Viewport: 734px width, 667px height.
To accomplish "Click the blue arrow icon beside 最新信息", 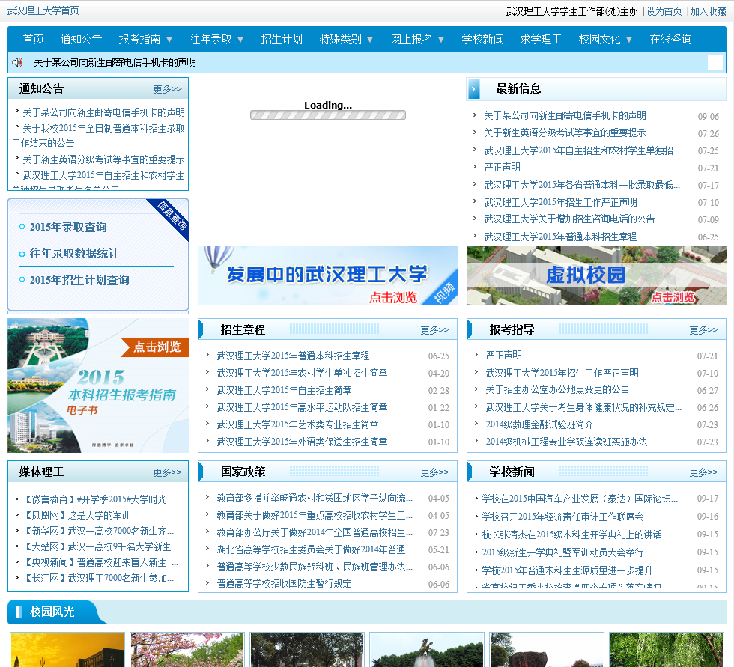I will [x=473, y=89].
